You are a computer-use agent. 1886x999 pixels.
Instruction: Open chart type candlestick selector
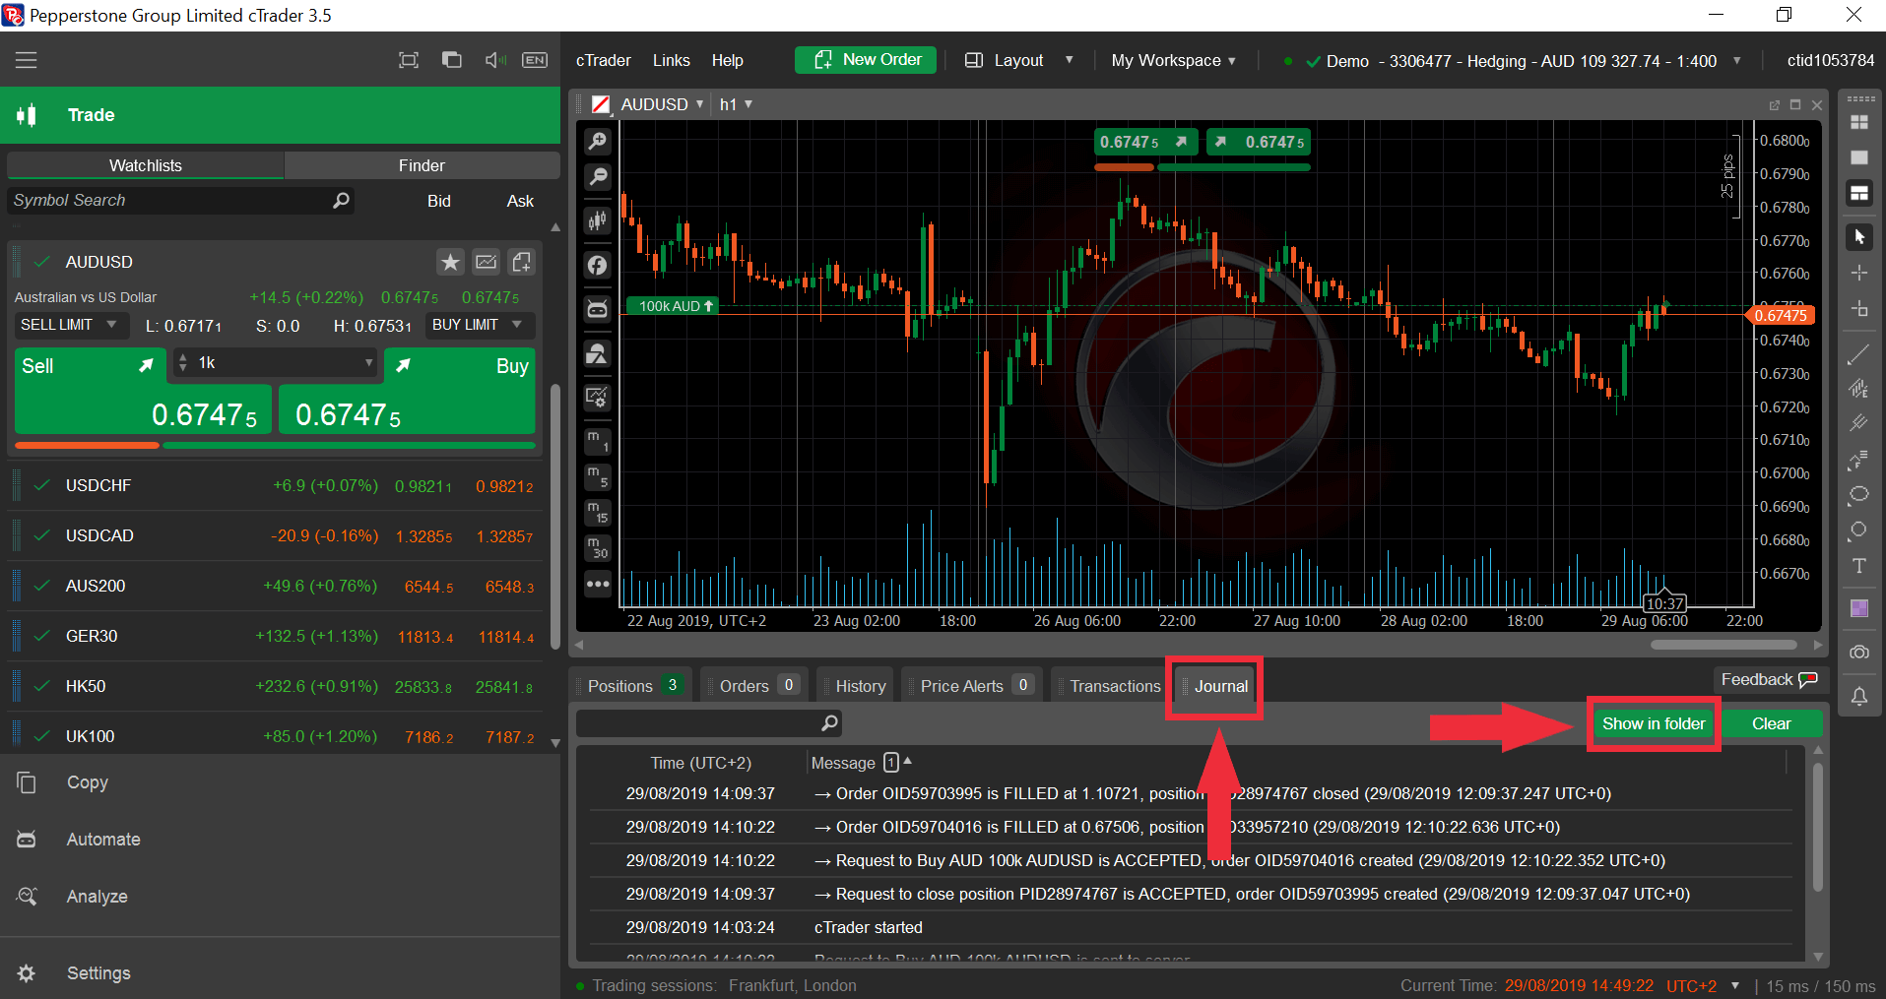click(597, 221)
